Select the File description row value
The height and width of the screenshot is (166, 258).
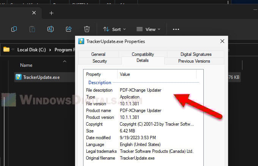coord(140,90)
